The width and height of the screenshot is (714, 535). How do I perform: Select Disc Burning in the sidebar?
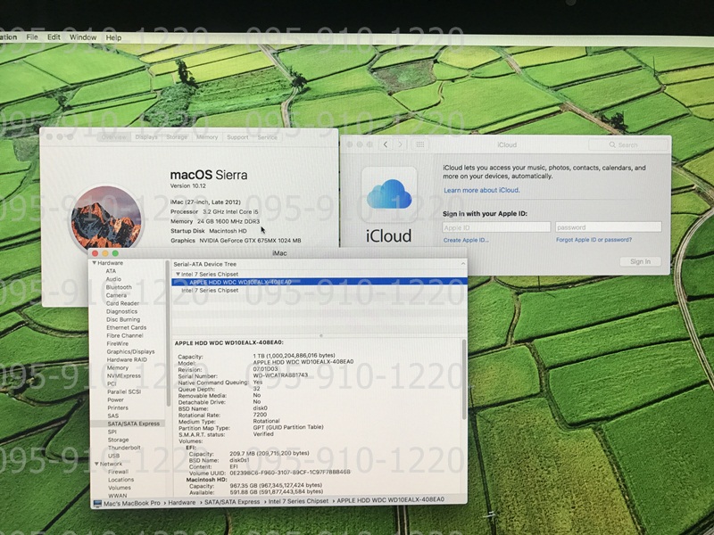123,319
